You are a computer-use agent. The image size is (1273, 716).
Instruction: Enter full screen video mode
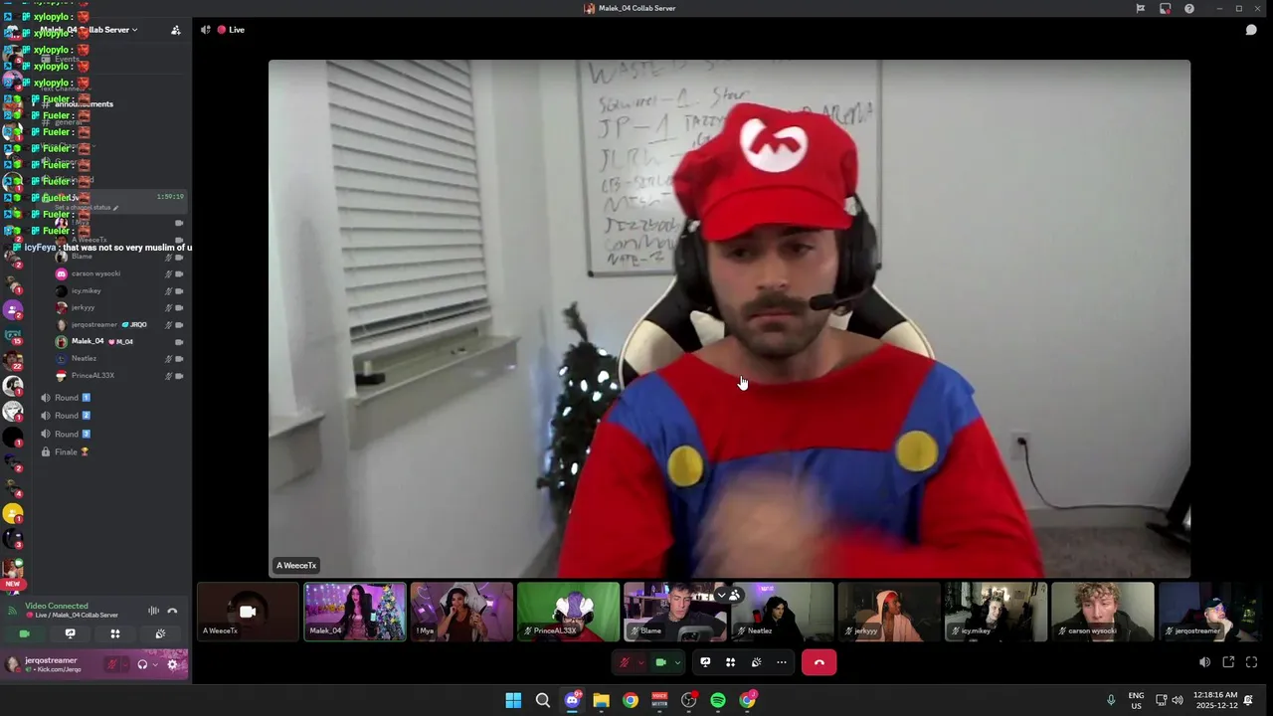point(1252,662)
